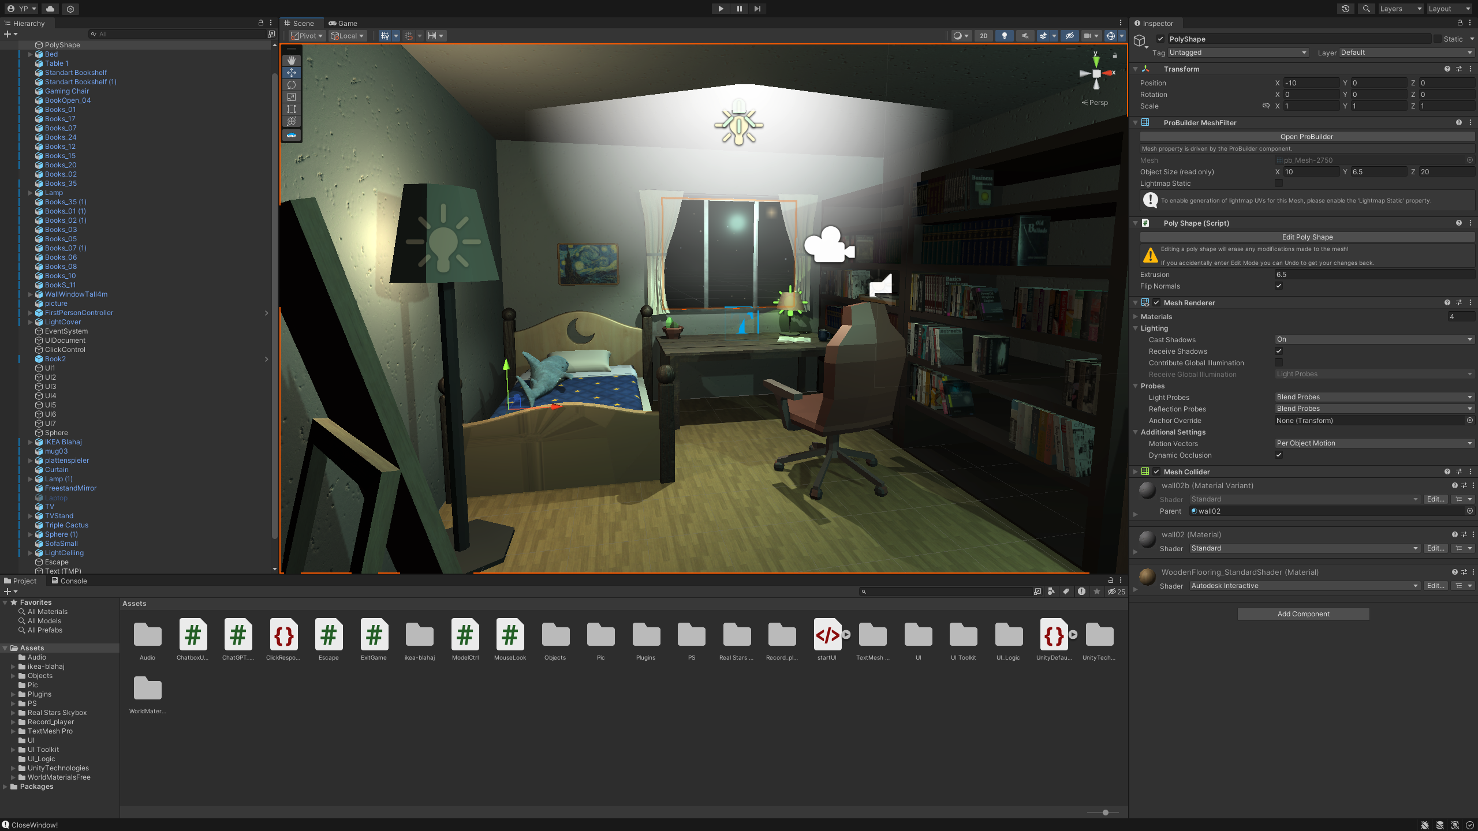Toggle 2D view mode in Scene view
This screenshot has width=1478, height=831.
983,36
